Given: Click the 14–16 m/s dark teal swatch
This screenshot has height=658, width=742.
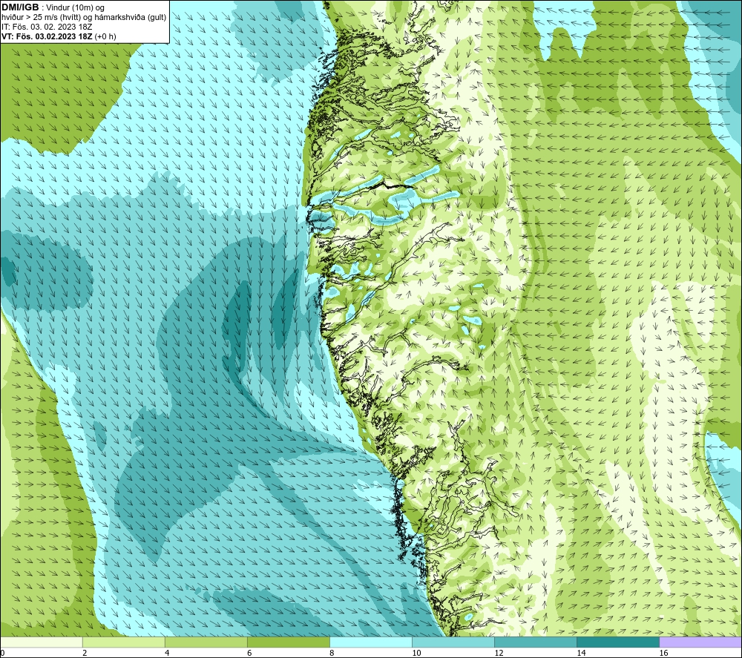Looking at the screenshot, I should pyautogui.click(x=617, y=642).
